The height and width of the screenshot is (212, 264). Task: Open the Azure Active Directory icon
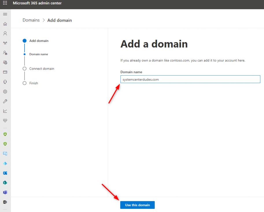5,202
